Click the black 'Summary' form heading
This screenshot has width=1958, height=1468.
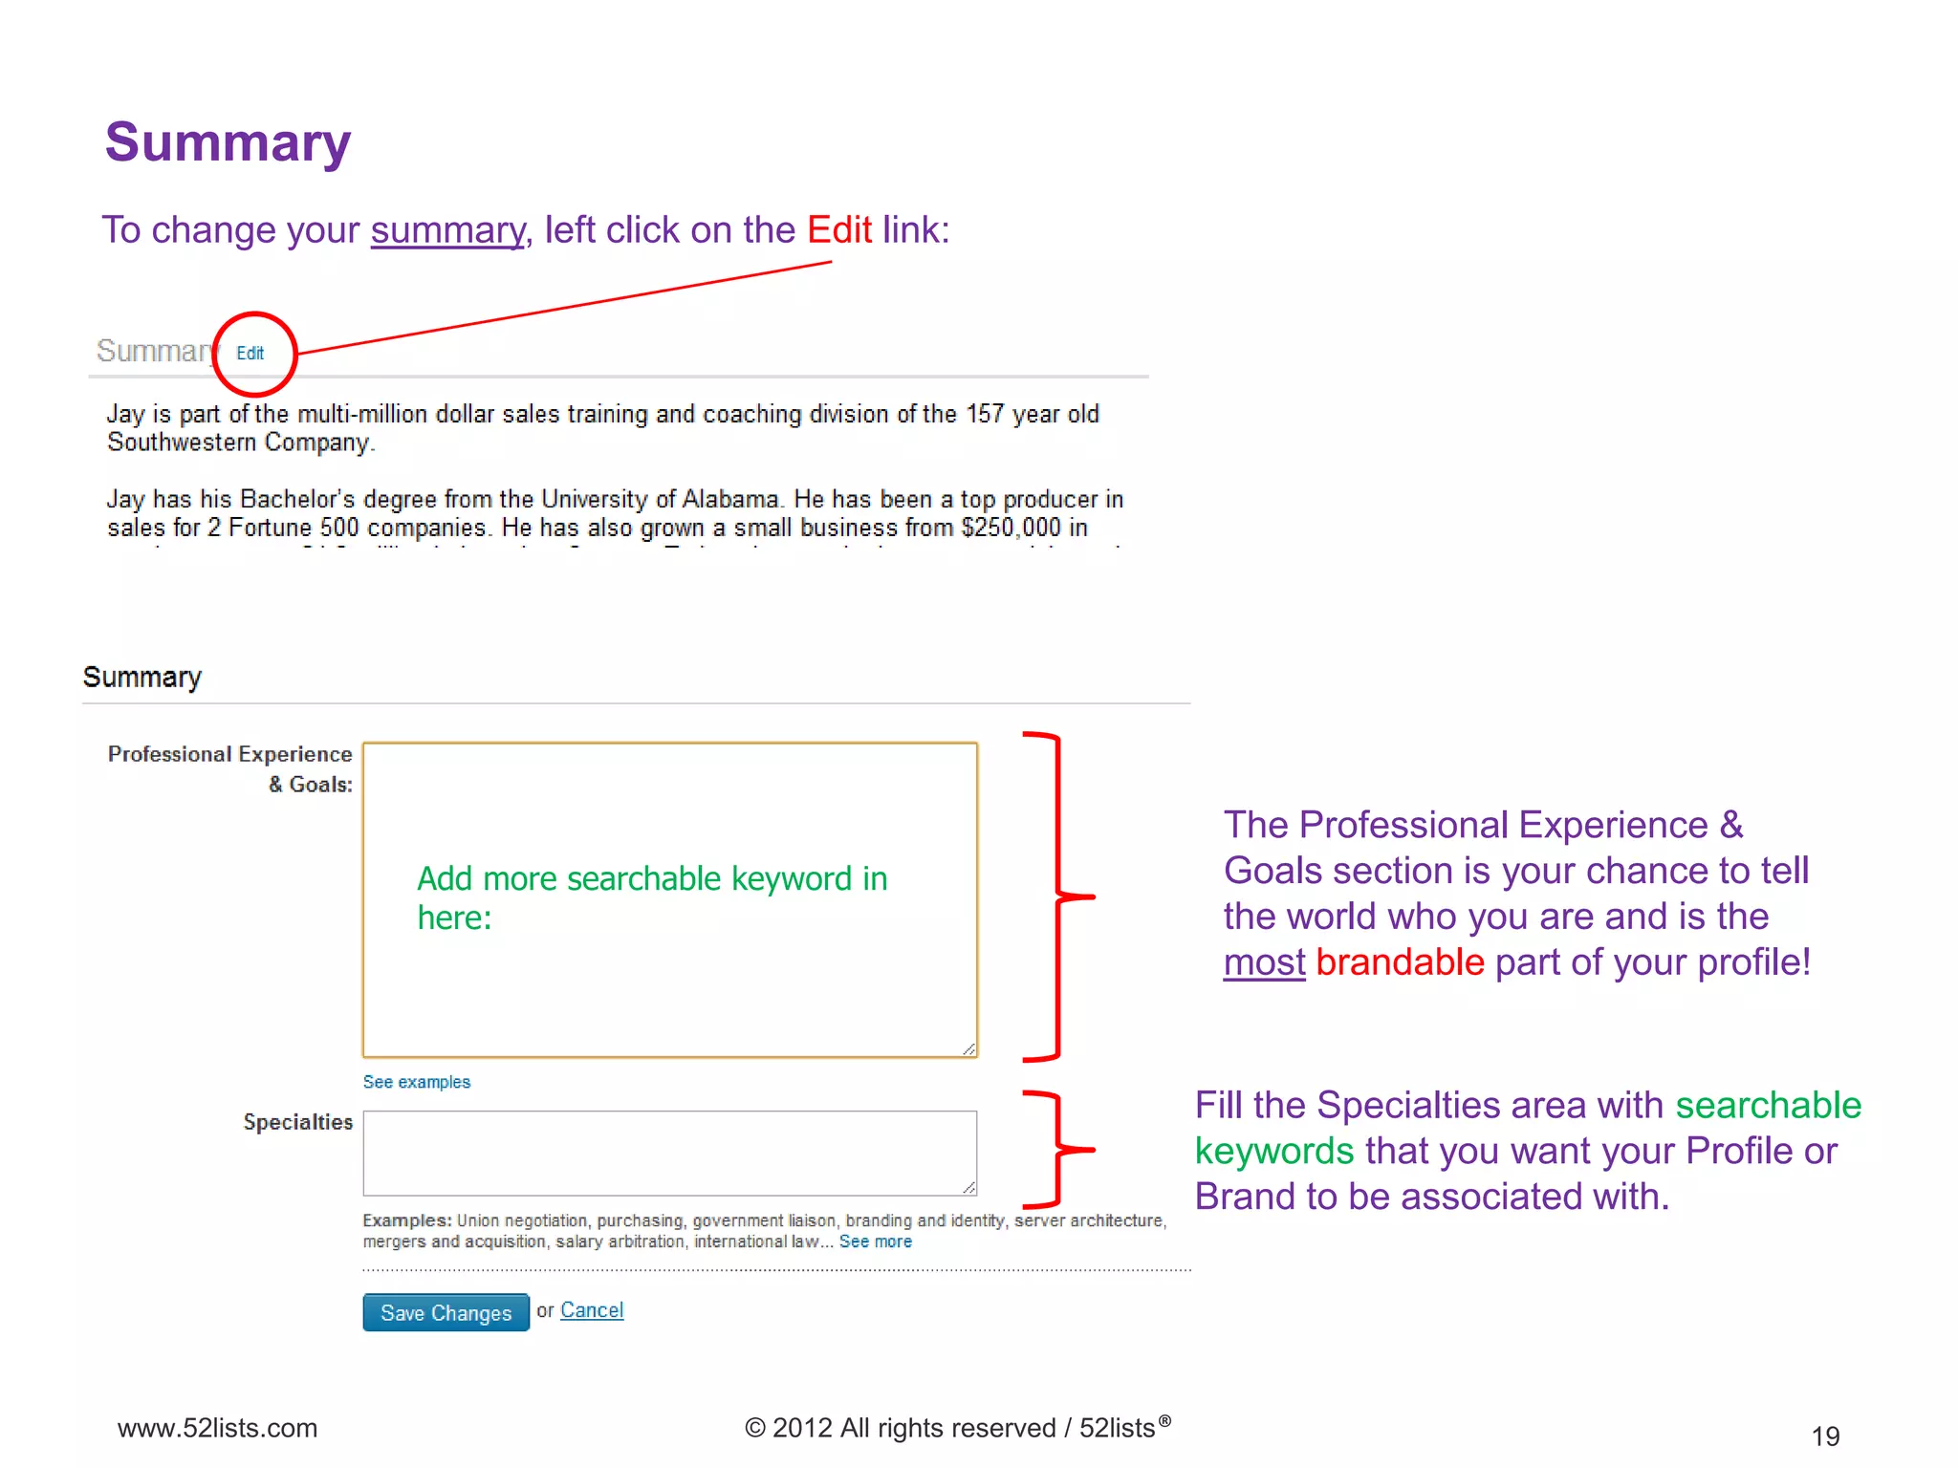tap(142, 677)
